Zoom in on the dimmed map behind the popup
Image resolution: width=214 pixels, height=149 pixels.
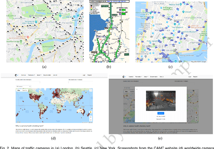196,118
